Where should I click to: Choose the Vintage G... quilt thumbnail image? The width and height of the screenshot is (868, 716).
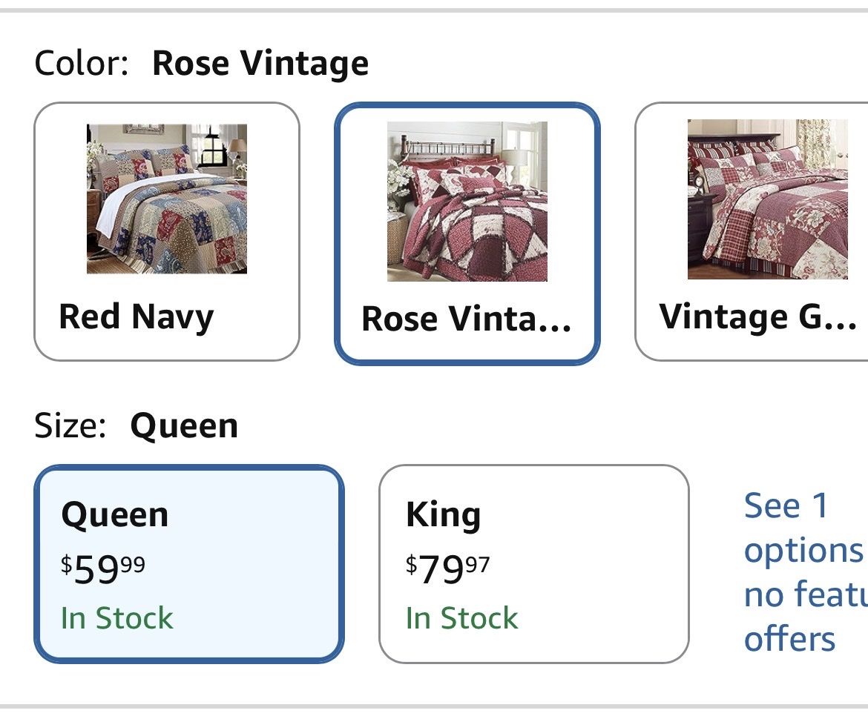(767, 199)
